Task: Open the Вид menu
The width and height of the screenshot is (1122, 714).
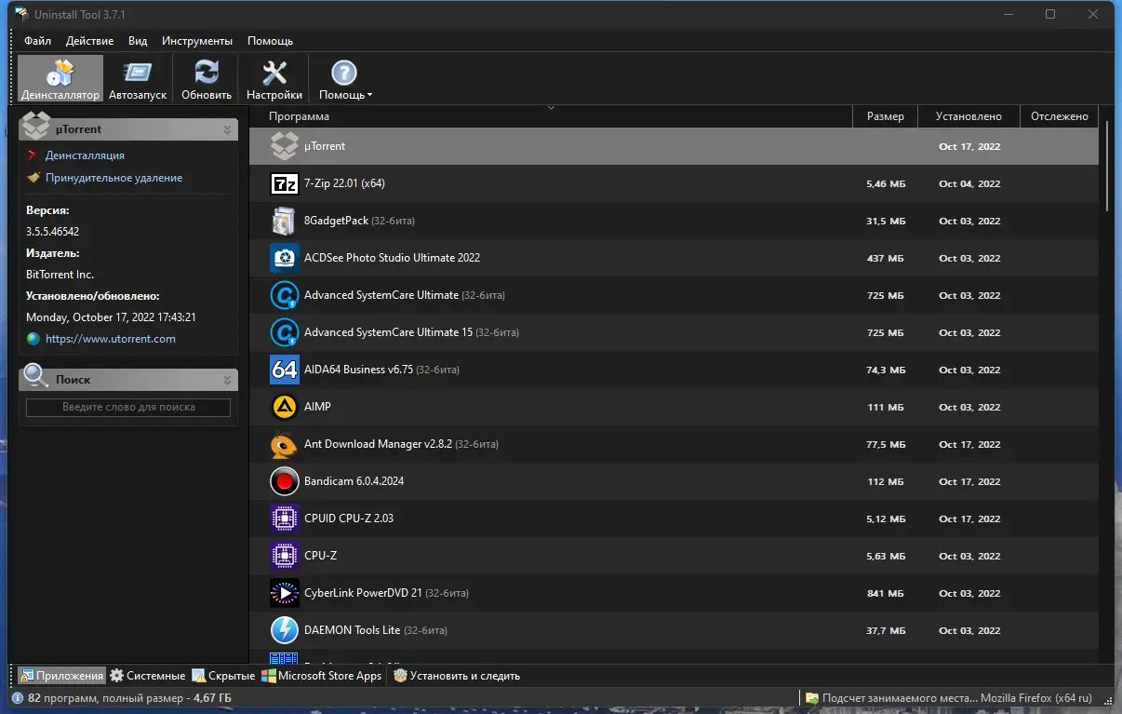Action: click(x=138, y=41)
